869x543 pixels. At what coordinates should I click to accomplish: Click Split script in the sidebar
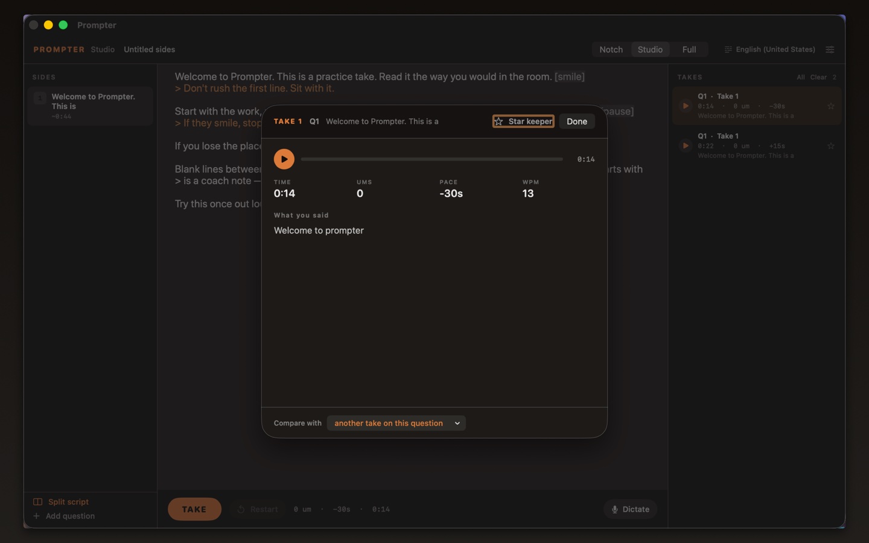pyautogui.click(x=61, y=502)
